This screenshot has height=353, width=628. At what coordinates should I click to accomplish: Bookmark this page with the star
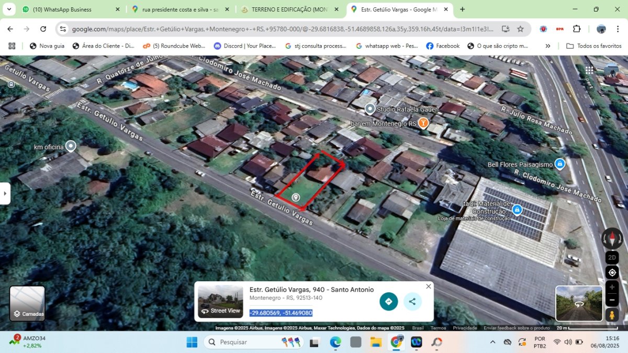pos(520,29)
